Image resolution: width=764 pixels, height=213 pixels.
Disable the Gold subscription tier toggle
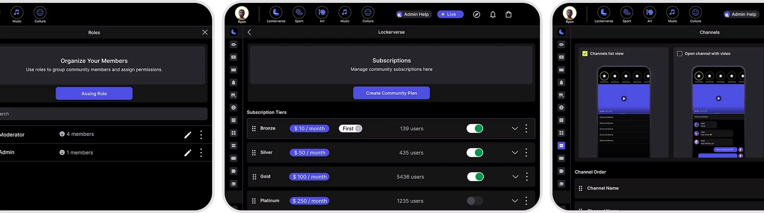coord(476,177)
